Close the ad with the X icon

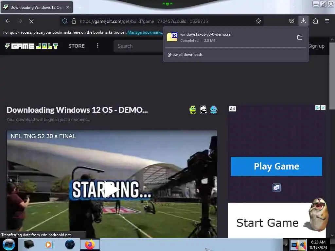coord(323,108)
